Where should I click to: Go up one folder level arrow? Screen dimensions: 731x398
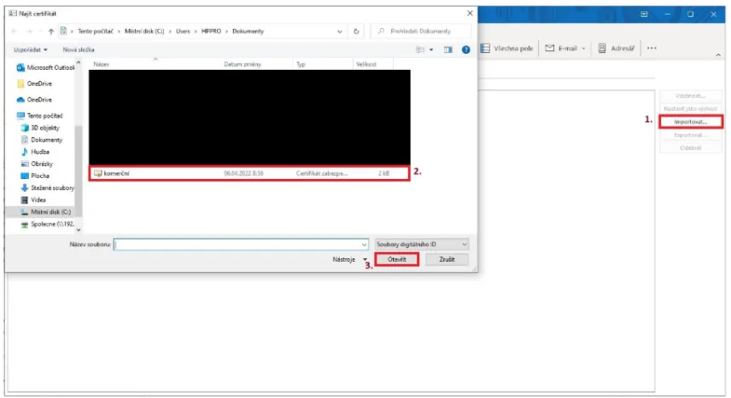tap(51, 32)
